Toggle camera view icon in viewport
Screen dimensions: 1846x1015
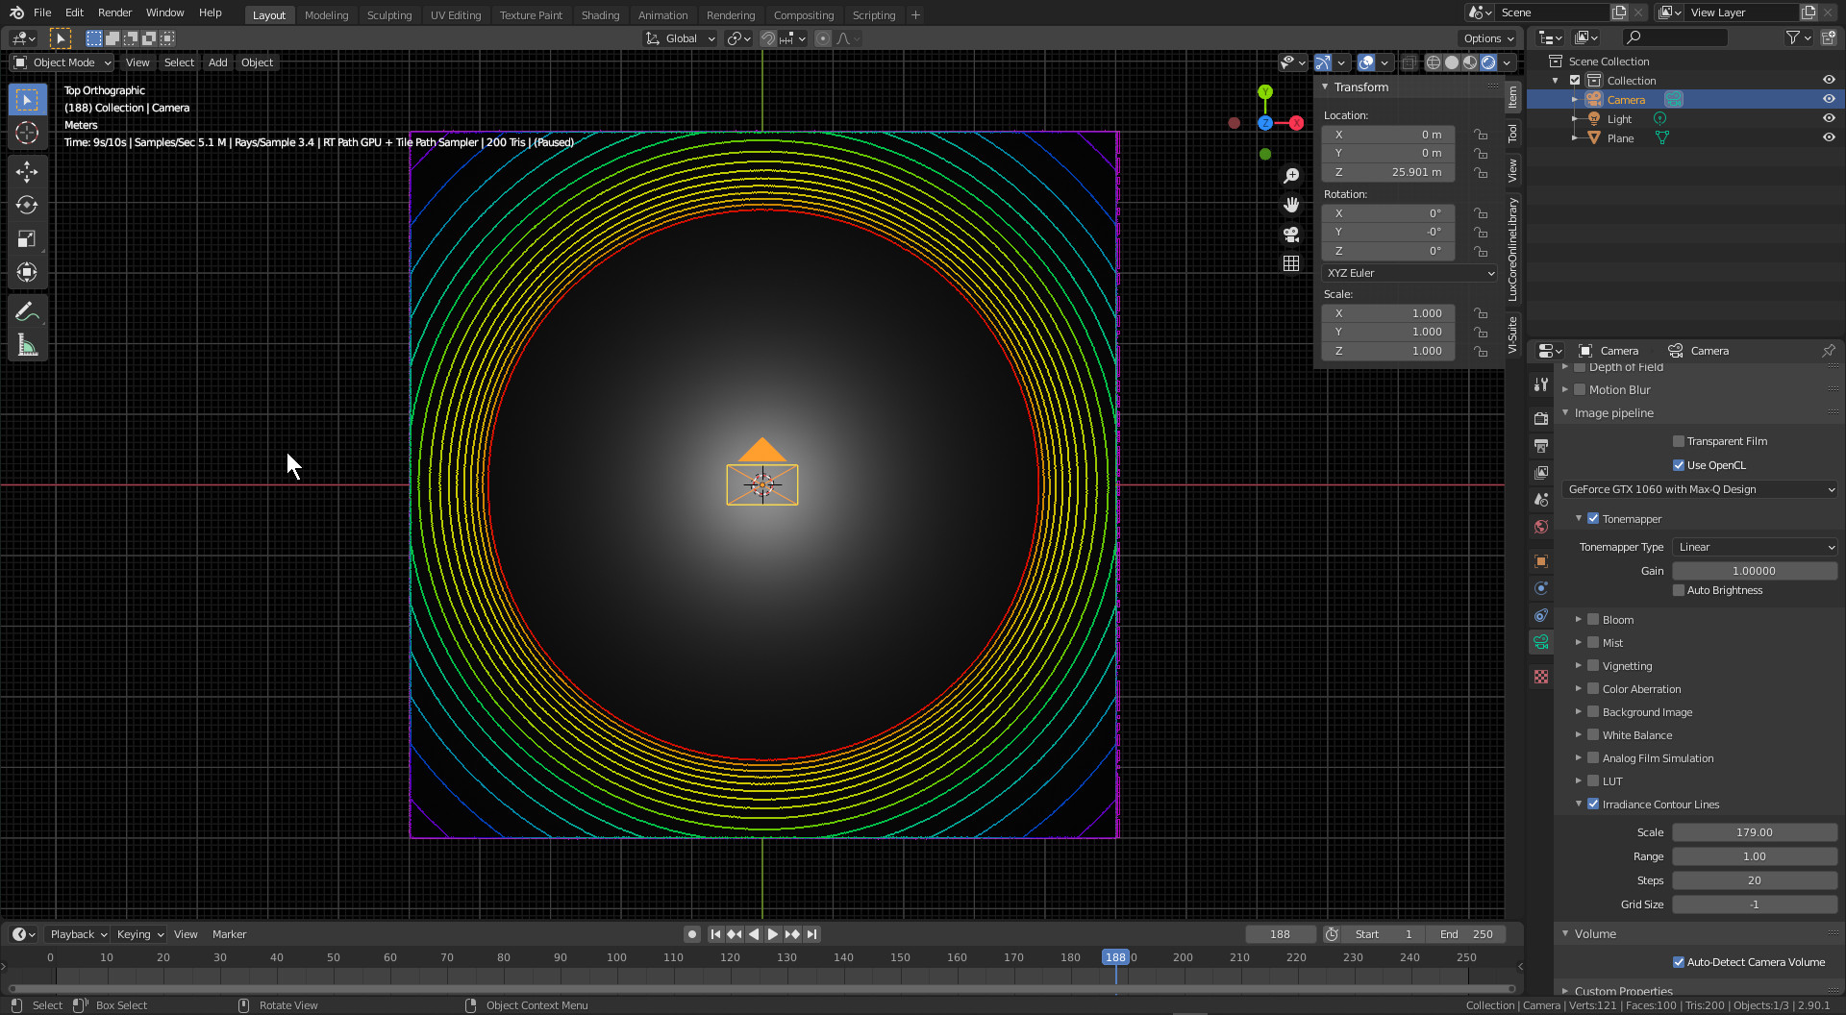click(x=1291, y=235)
